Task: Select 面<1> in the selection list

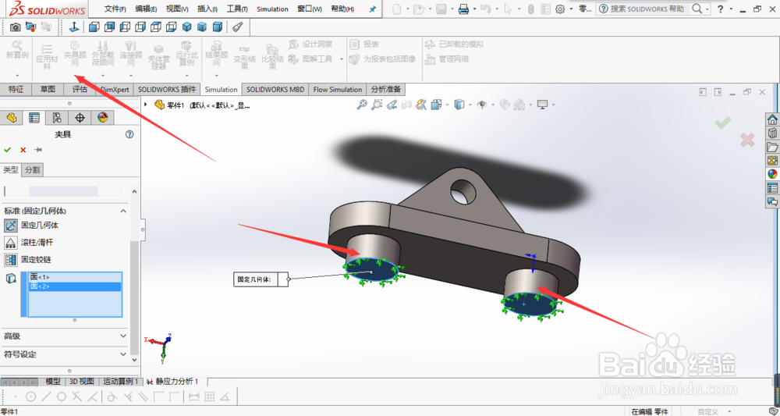Action: pos(75,276)
